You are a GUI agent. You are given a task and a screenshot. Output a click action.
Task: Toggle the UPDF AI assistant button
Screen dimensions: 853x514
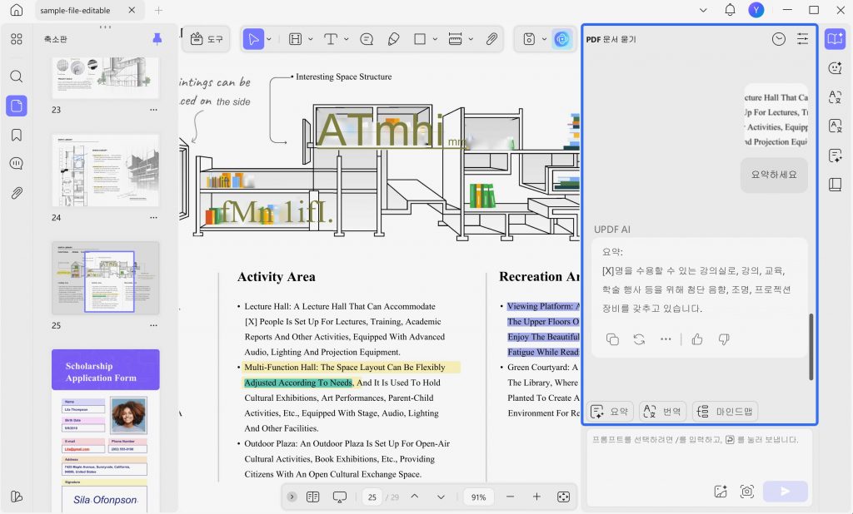coord(562,39)
